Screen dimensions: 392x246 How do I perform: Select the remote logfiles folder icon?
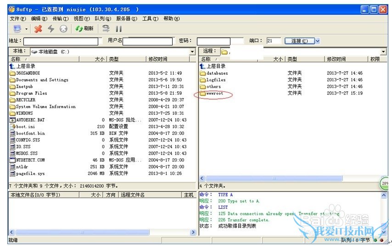tap(203, 80)
